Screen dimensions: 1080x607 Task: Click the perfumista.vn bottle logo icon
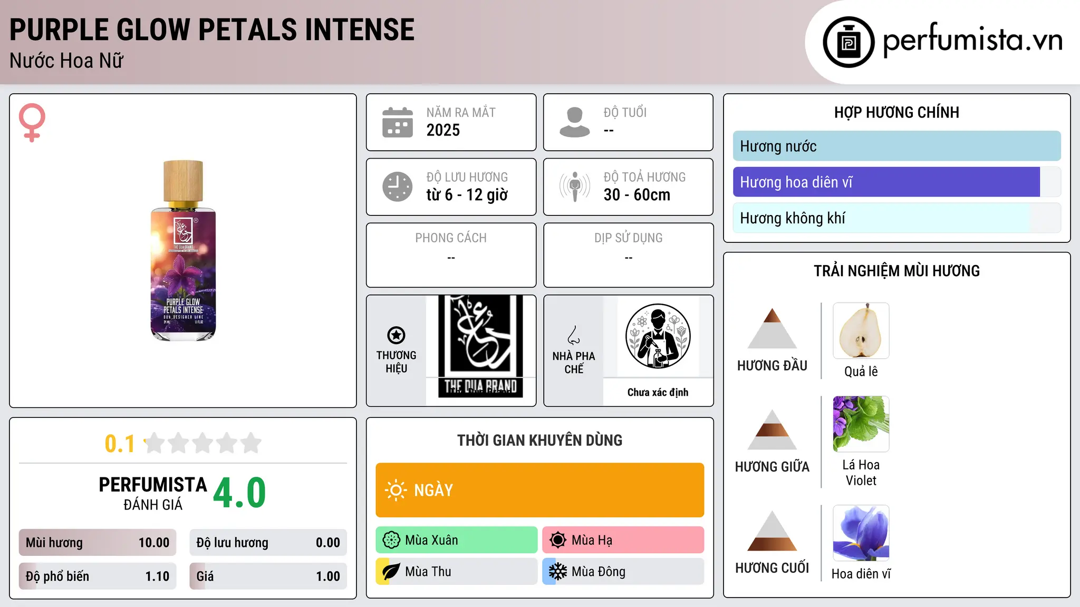pos(848,42)
